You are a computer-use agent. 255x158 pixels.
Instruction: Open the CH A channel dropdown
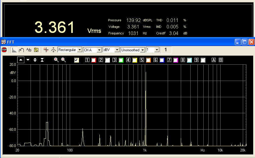point(99,50)
